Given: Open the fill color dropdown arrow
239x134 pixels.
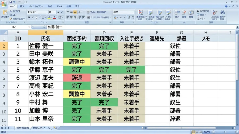Looking at the screenshot, I should pos(51,17).
